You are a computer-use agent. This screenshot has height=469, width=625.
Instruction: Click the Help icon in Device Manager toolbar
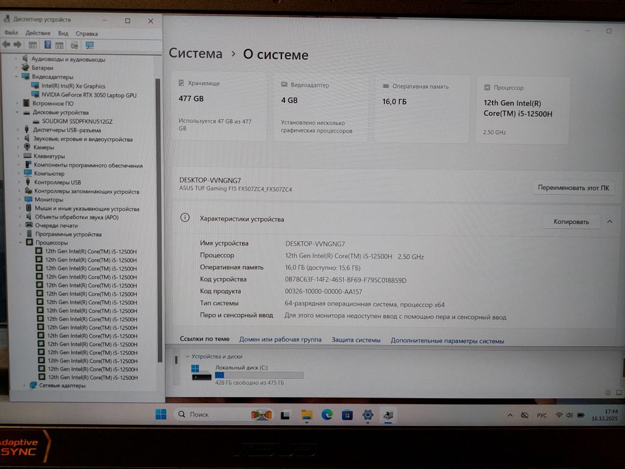click(47, 45)
